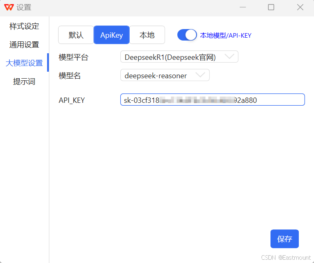Maximize the 设置 window
Screen dimensions: 314x263
coord(271,7)
